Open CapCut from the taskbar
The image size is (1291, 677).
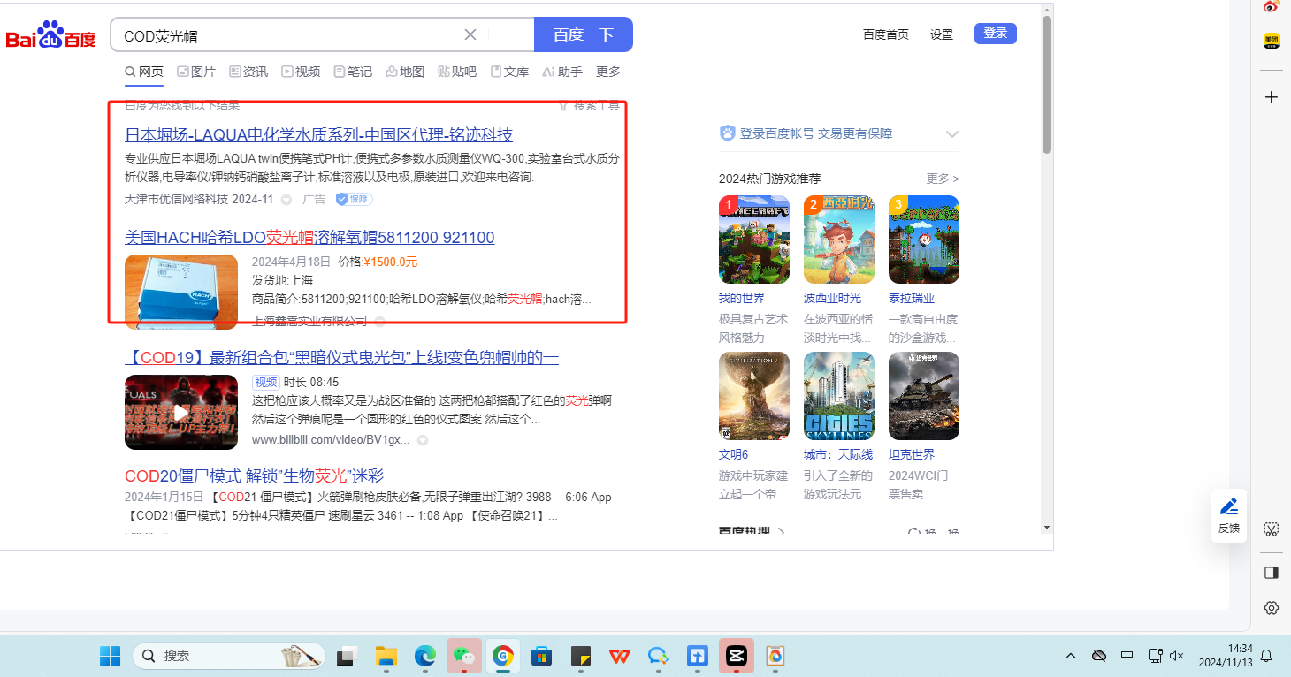coord(736,656)
